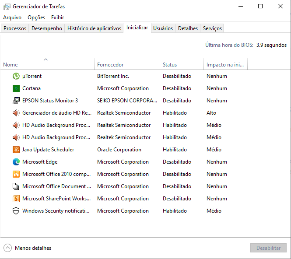Screen dimensions: 291x259
Task: Minimize the Gerenciador de Tarefas window
Action: pos(241,6)
